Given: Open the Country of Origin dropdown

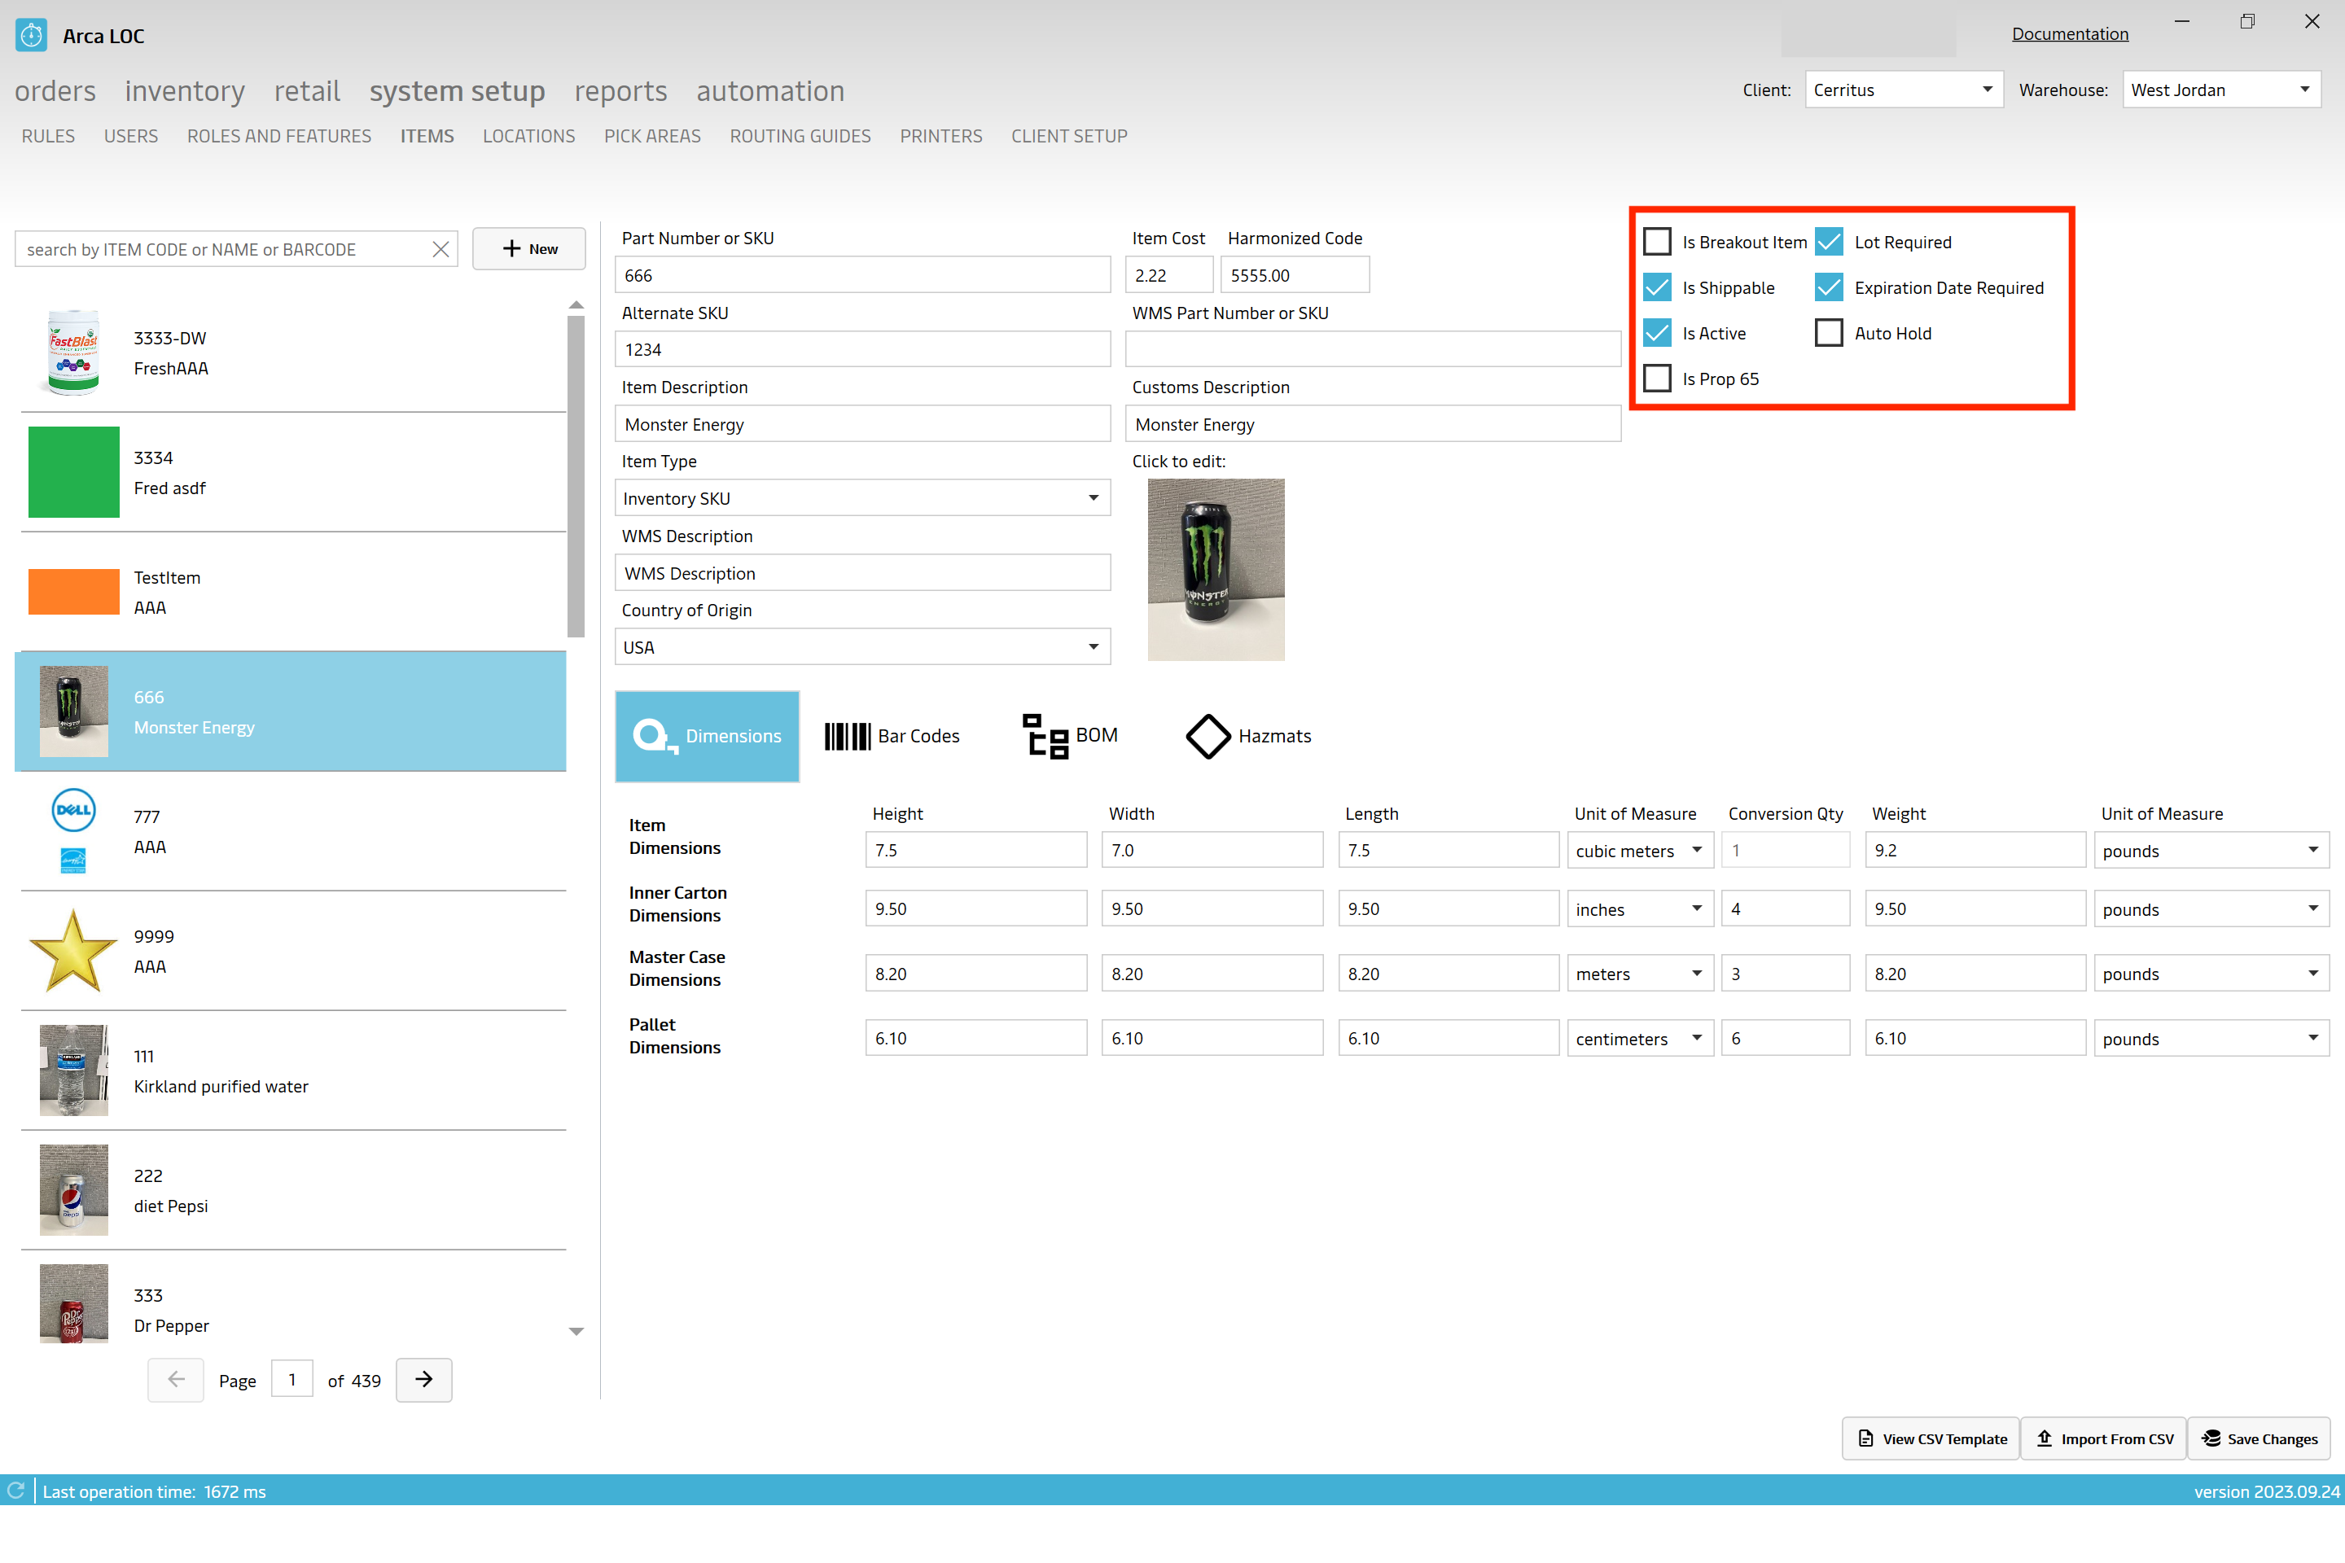Looking at the screenshot, I should pyautogui.click(x=862, y=647).
